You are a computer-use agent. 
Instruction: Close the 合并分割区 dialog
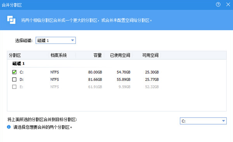[228, 4]
